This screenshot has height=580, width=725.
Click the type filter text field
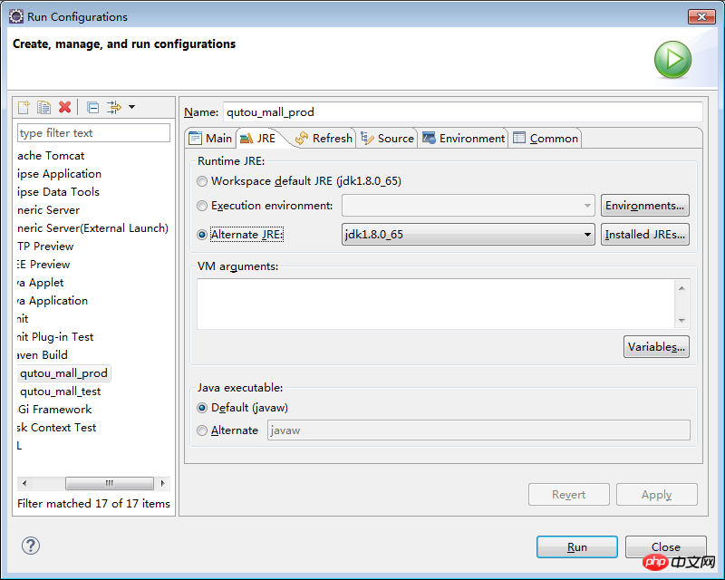click(93, 133)
